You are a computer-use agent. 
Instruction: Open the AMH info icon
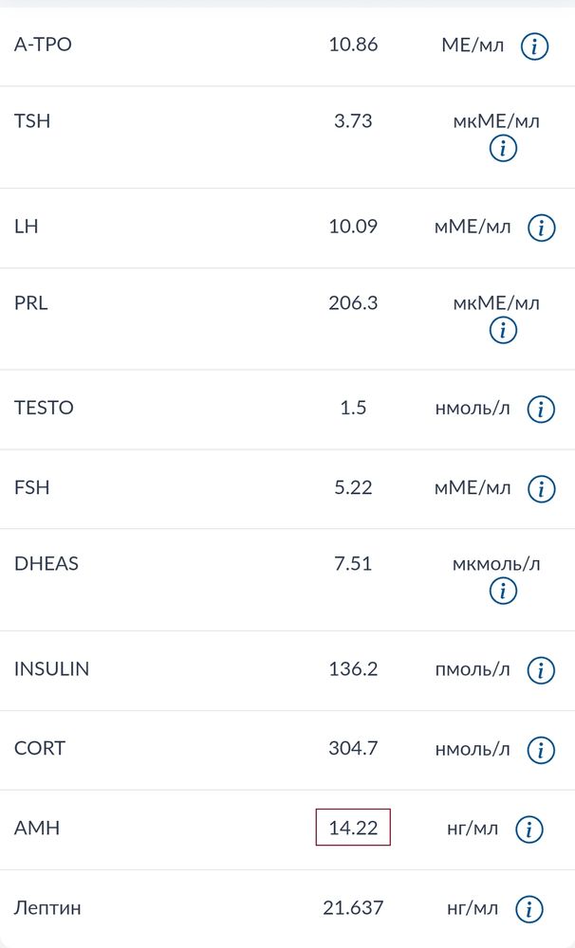529,829
